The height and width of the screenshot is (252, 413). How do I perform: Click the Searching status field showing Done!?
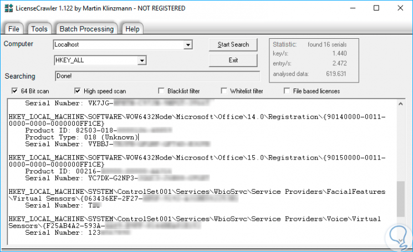(x=157, y=76)
